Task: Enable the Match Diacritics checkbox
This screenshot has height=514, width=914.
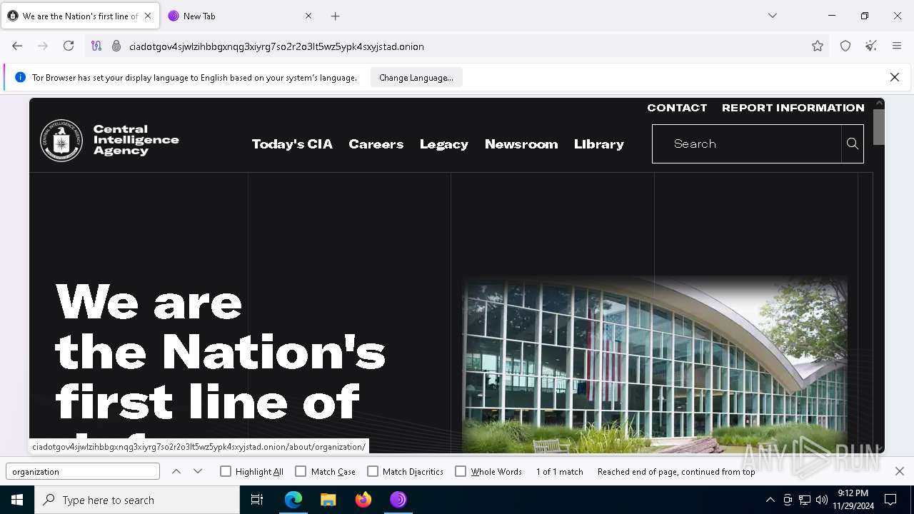Action: pos(373,471)
